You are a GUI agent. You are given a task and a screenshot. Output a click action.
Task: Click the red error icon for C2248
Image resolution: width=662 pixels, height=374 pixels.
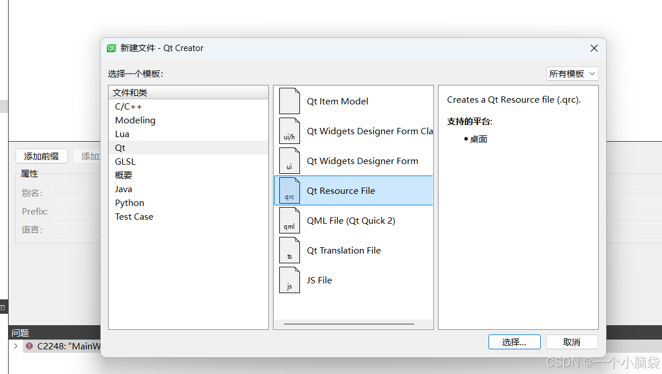click(x=29, y=346)
